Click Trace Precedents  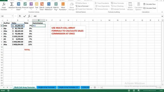pos(102,3)
